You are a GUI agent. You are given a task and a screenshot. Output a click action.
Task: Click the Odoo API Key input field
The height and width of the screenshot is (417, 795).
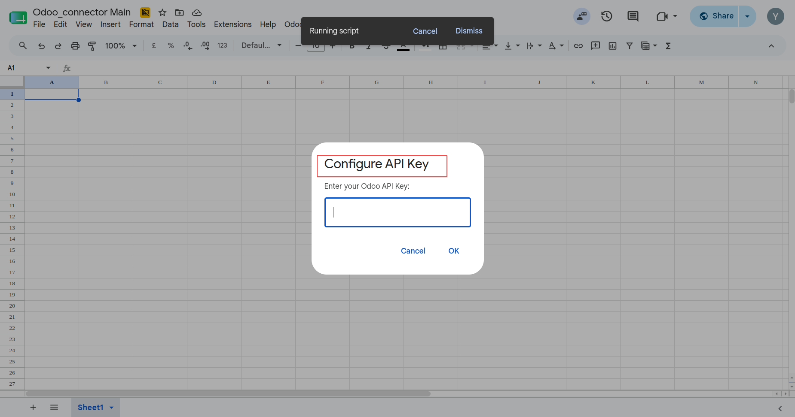397,212
